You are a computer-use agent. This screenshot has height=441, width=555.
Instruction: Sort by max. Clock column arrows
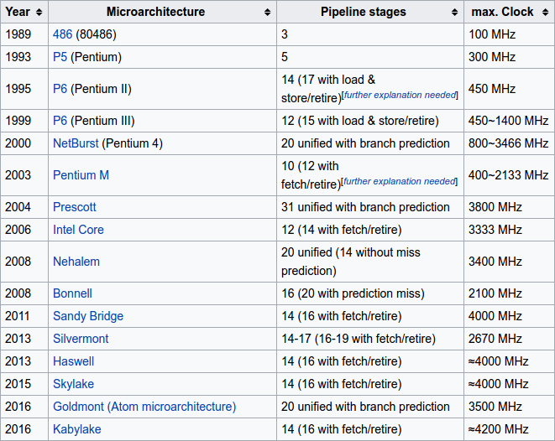[546, 13]
